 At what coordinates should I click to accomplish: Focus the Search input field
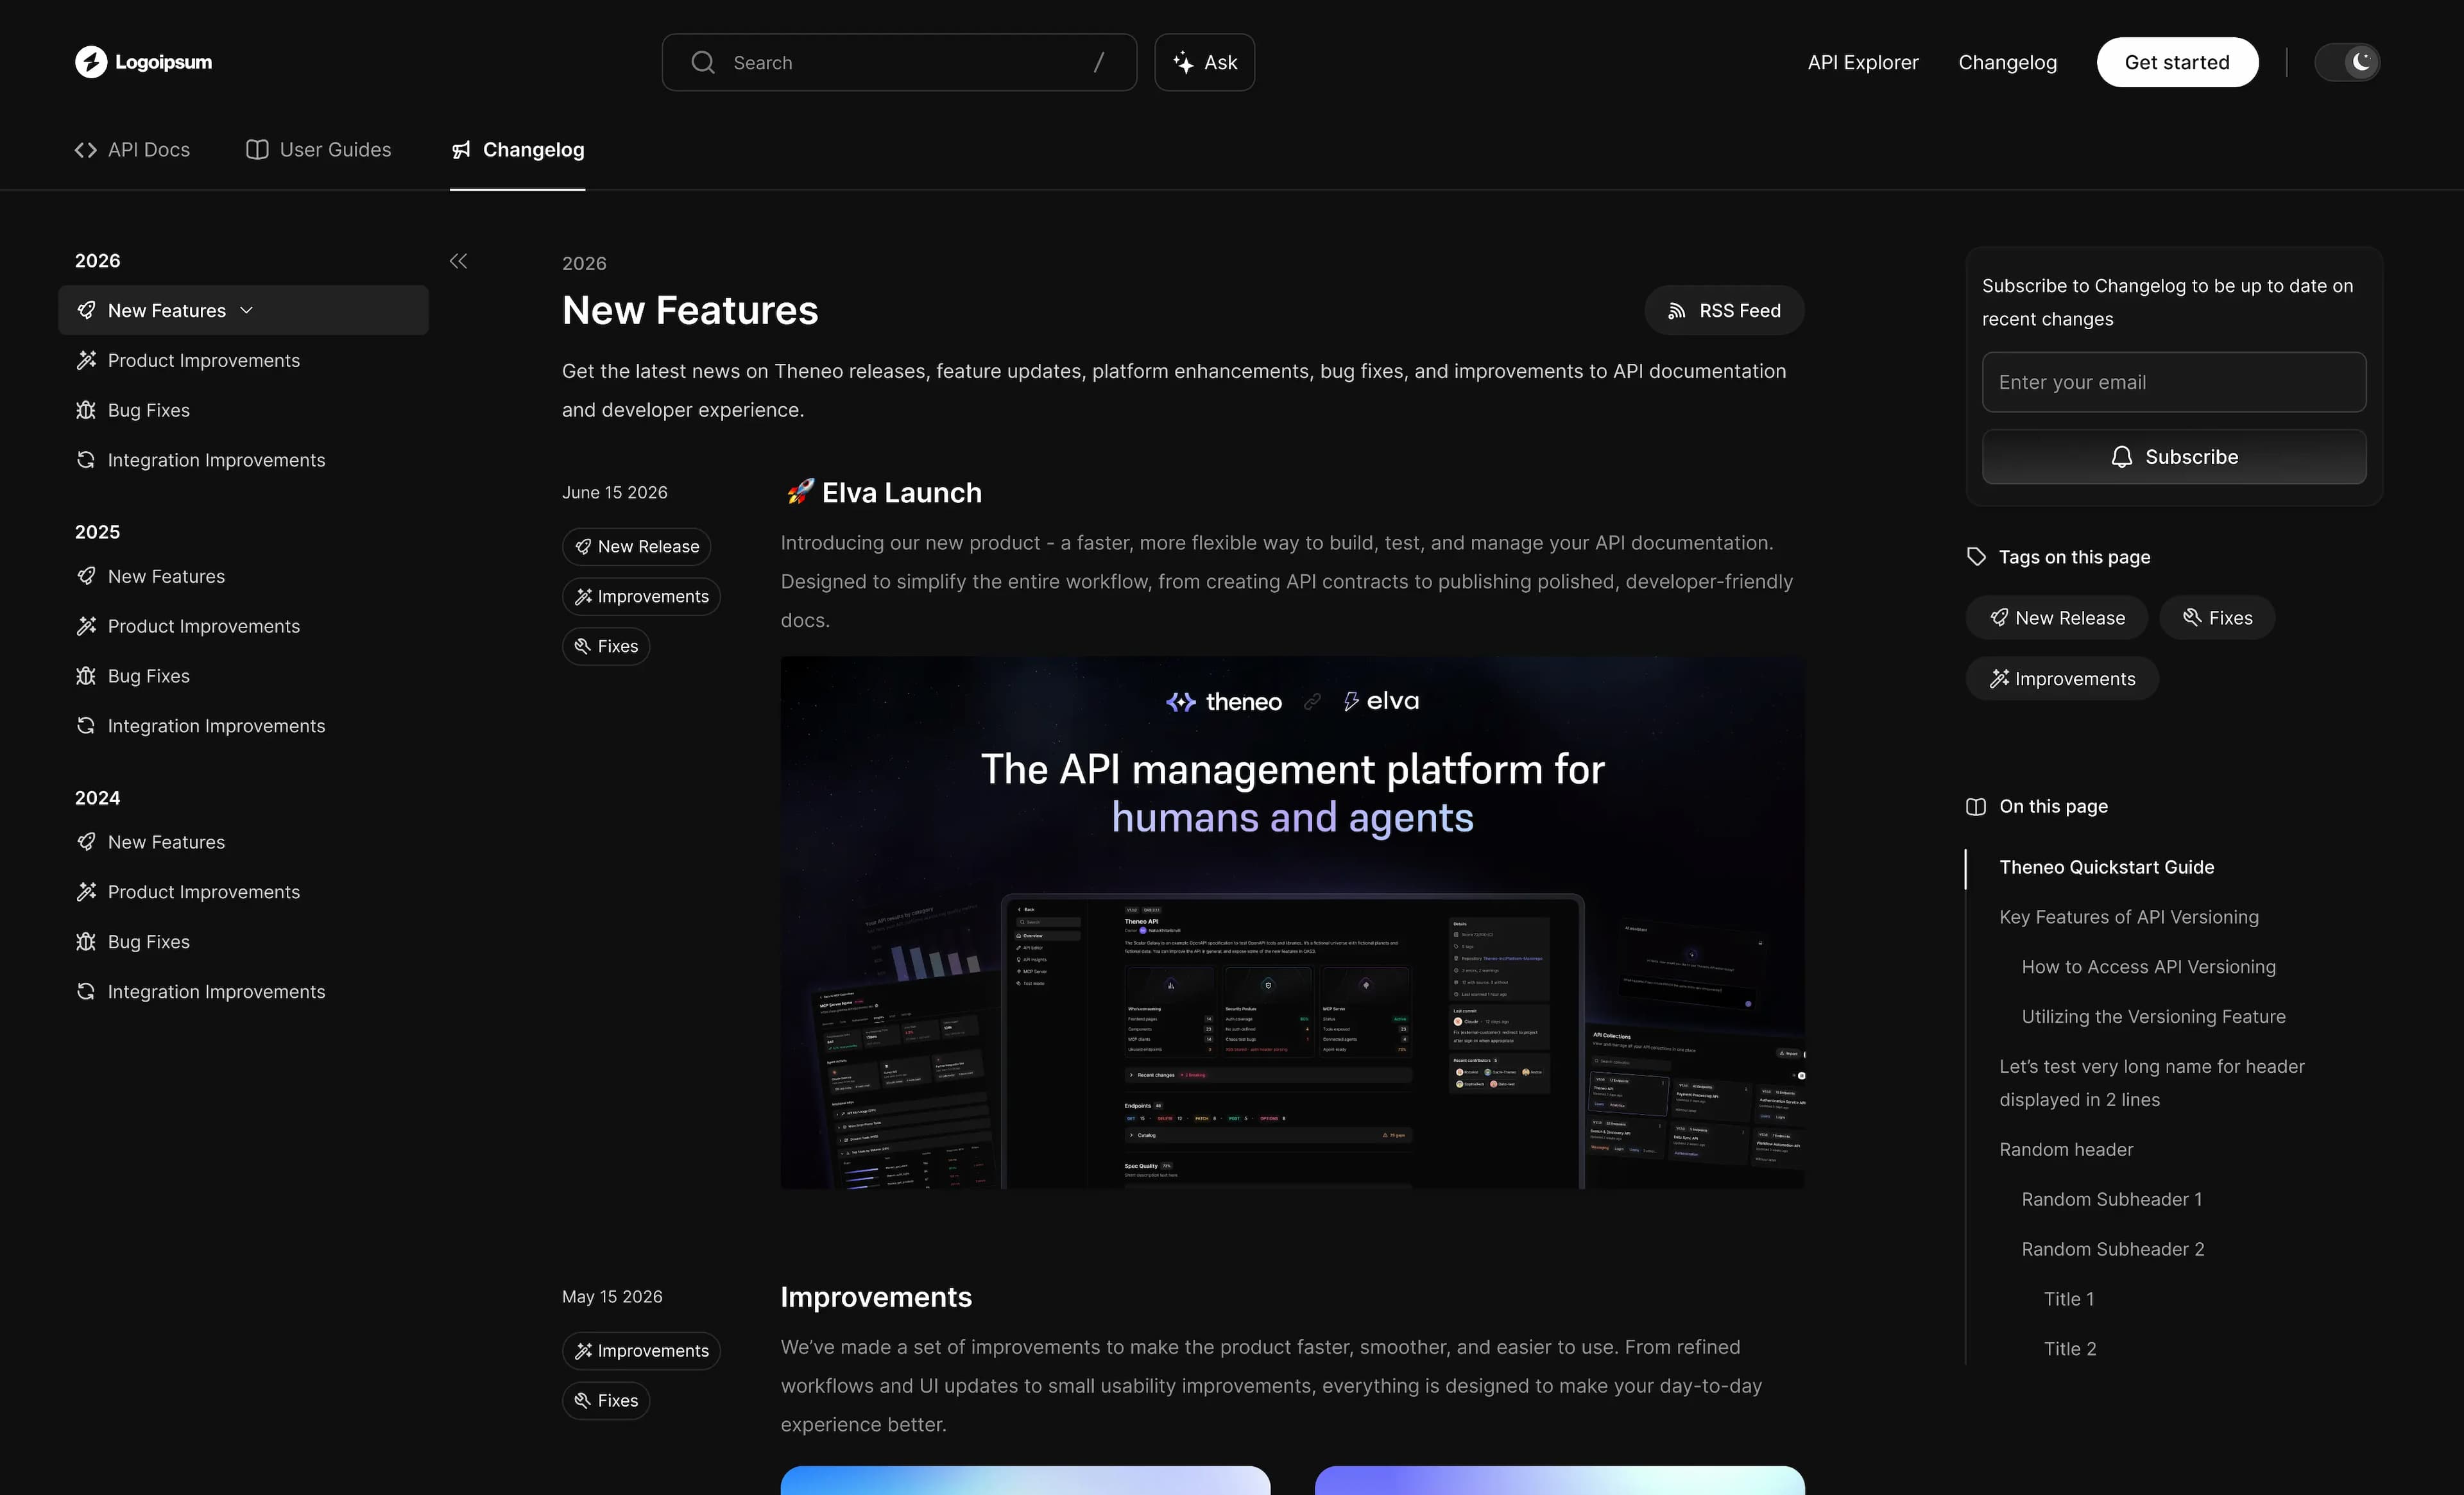tap(899, 62)
